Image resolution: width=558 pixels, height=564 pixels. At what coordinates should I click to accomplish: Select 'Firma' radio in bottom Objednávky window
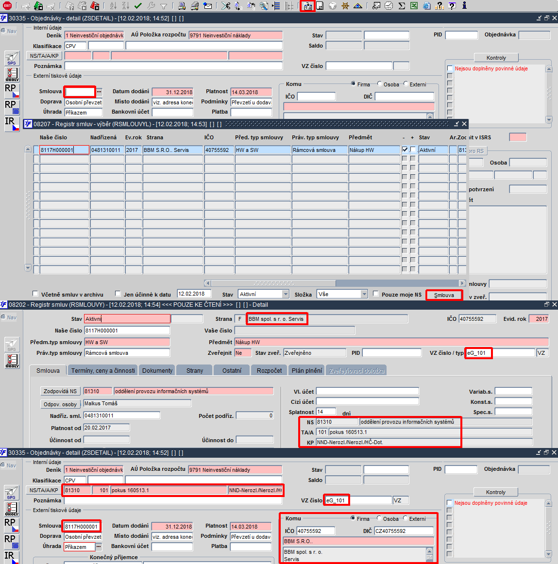[353, 518]
